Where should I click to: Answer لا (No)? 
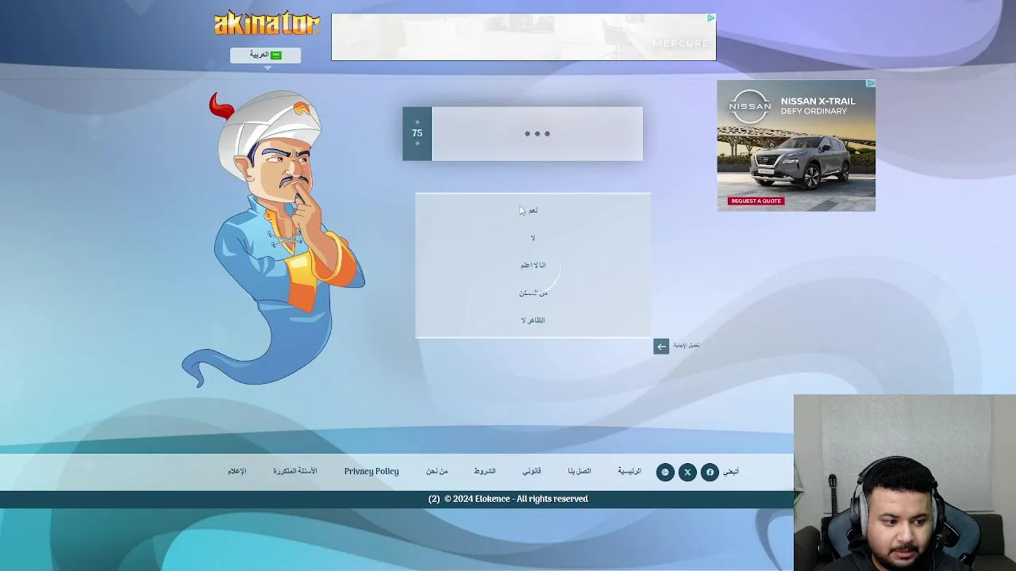click(533, 238)
